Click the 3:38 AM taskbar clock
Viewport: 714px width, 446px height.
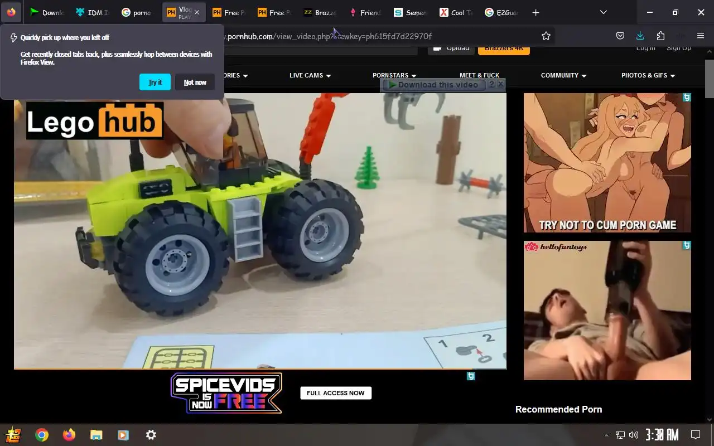(x=662, y=435)
